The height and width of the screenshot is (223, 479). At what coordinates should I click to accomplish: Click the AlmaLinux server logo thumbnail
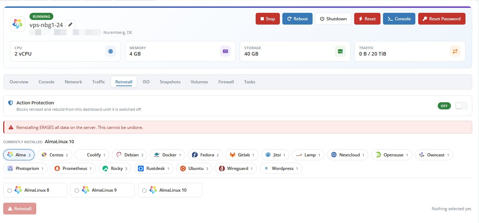[17, 24]
